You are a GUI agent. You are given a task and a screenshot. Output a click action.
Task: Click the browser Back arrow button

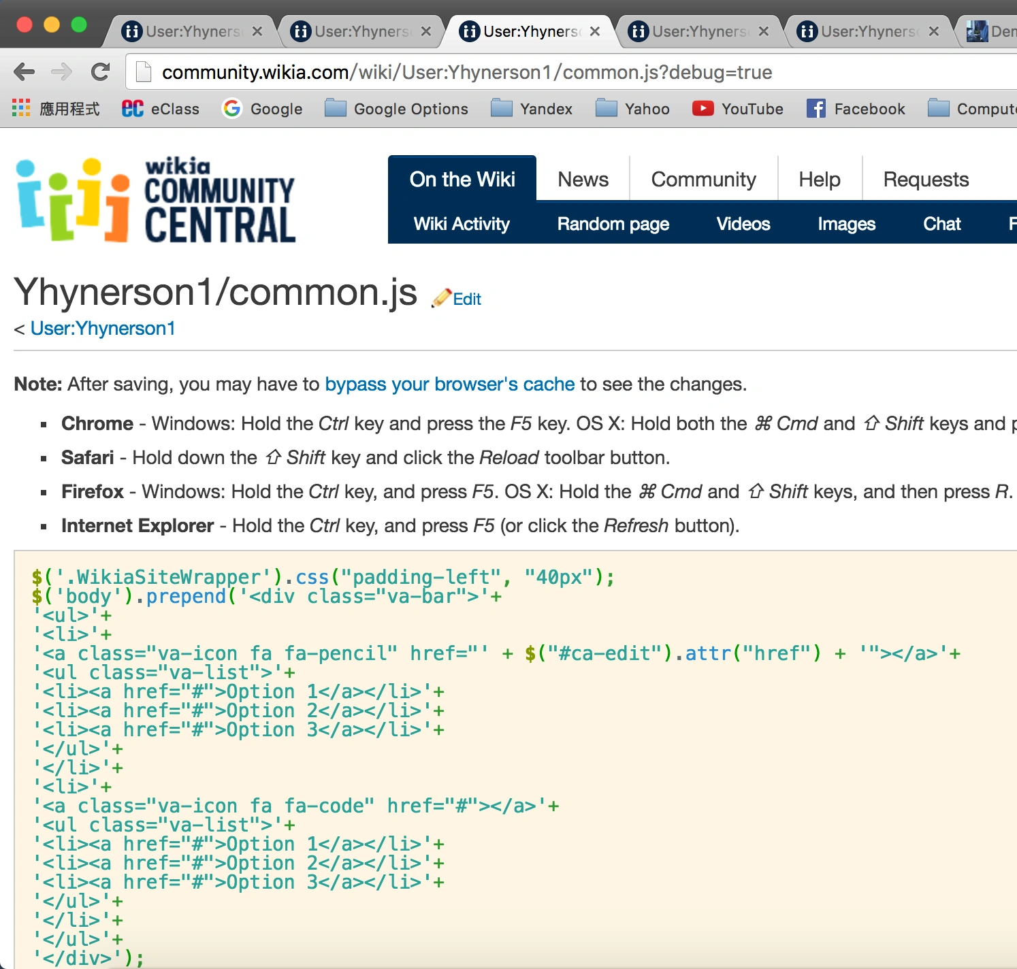pos(24,71)
